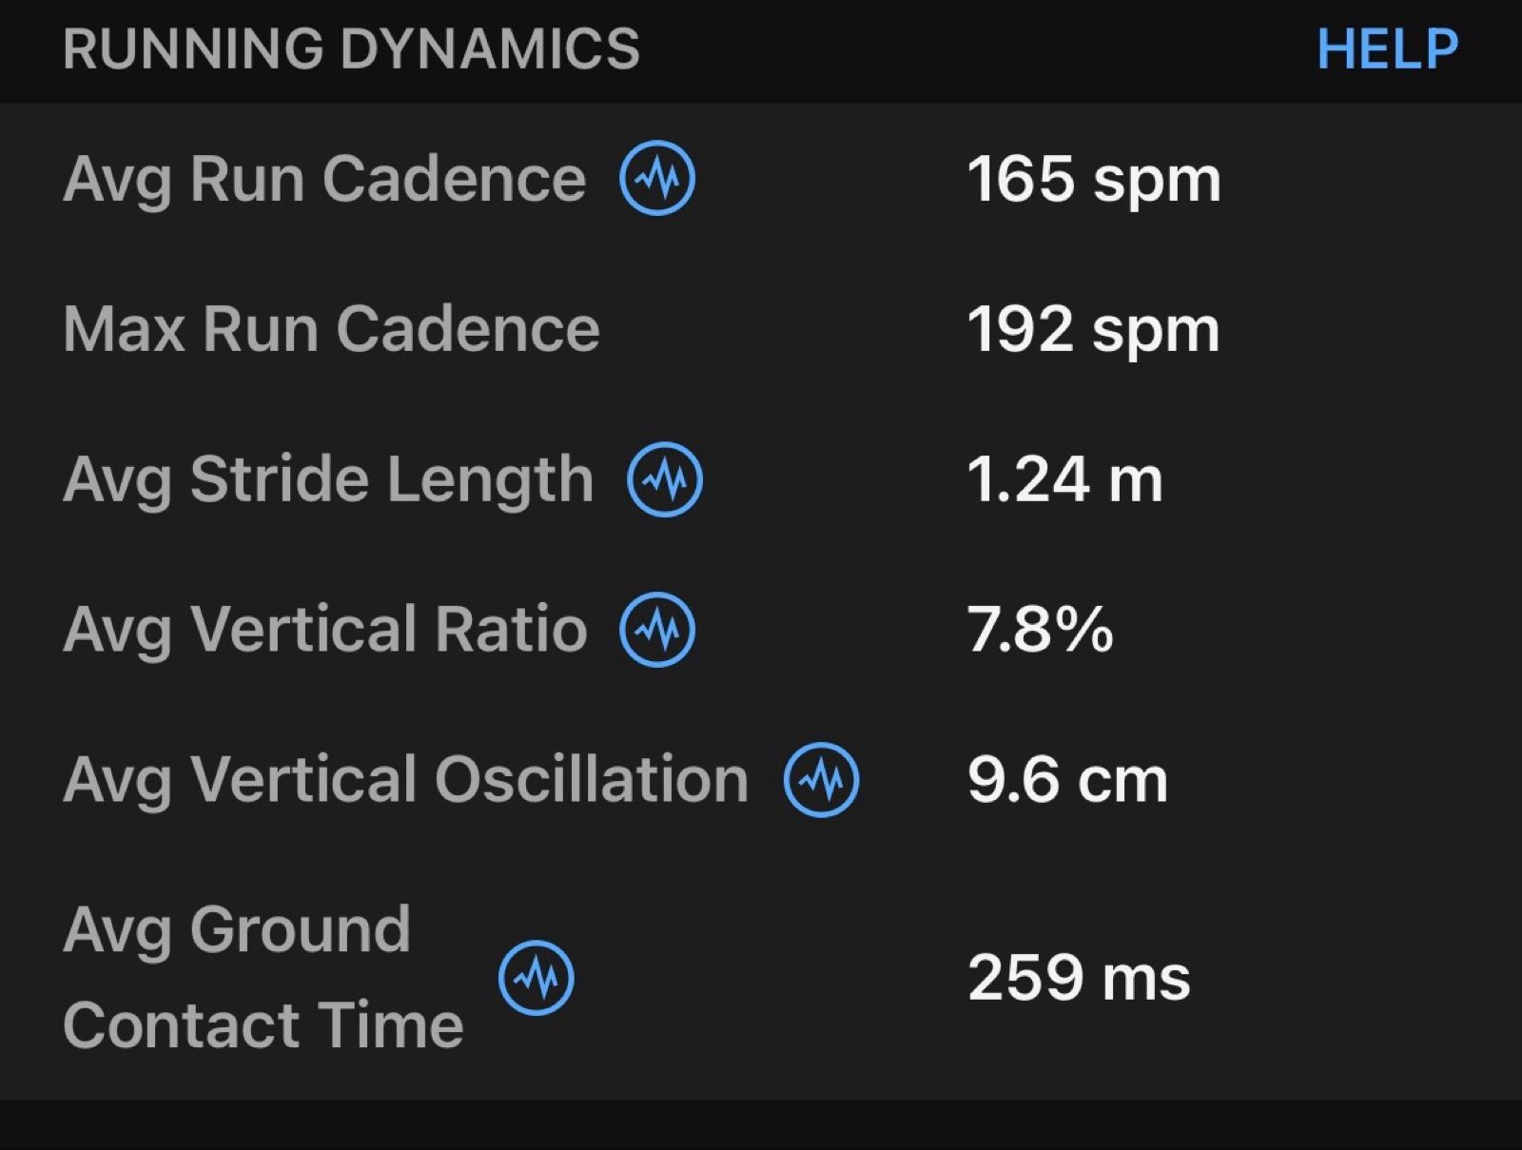Select the Avg Ground Contact Time label
Viewport: 1522px width, 1150px height.
click(263, 977)
